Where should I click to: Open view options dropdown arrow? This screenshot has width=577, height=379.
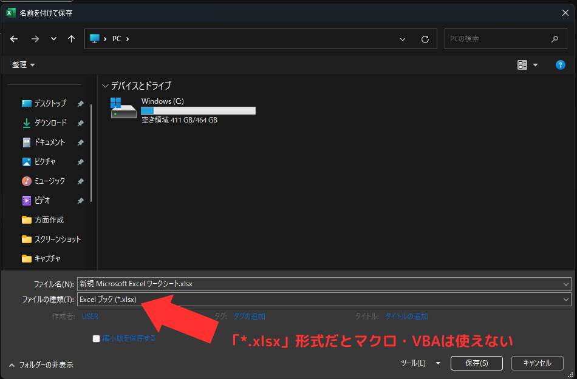tap(536, 65)
